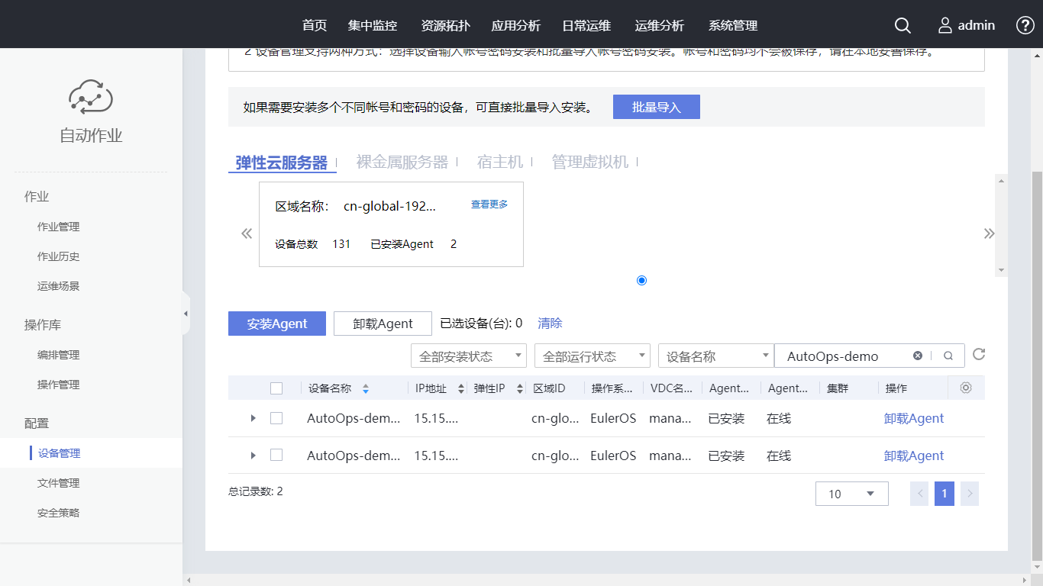The image size is (1043, 586).
Task: Toggle the select-all checkbox in table header
Action: [x=276, y=388]
